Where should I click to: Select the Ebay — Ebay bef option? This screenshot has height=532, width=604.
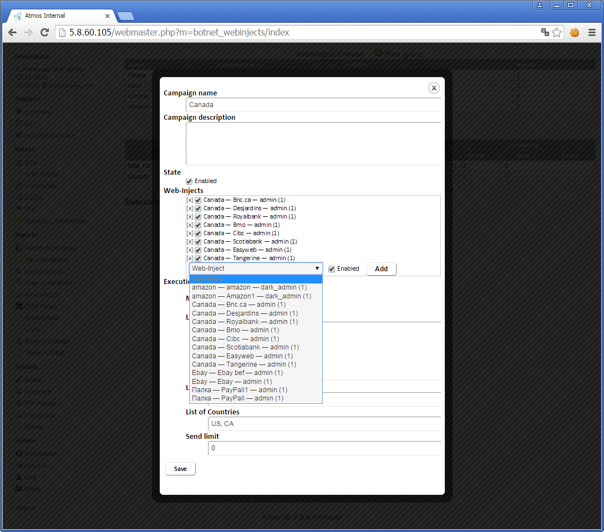tap(256, 373)
